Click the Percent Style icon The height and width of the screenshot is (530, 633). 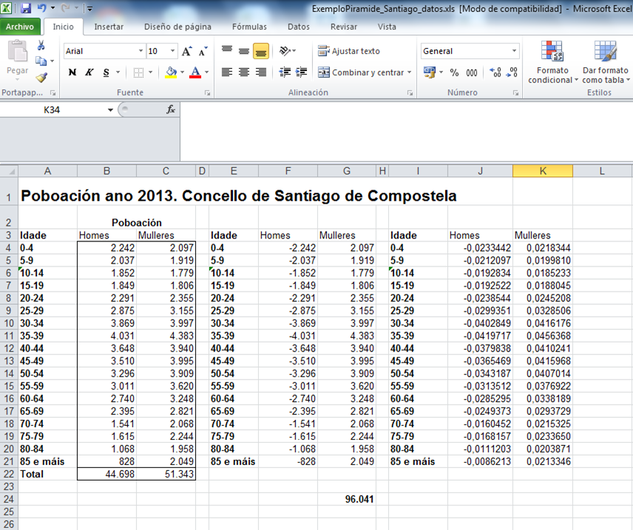(454, 72)
